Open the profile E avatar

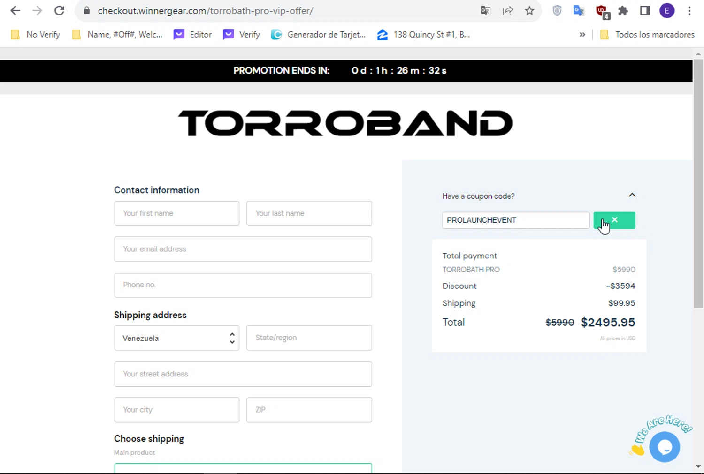click(667, 11)
